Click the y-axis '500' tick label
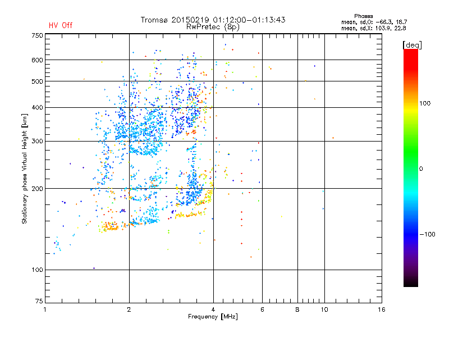Screen dimensions: 449x337 [x=37, y=81]
